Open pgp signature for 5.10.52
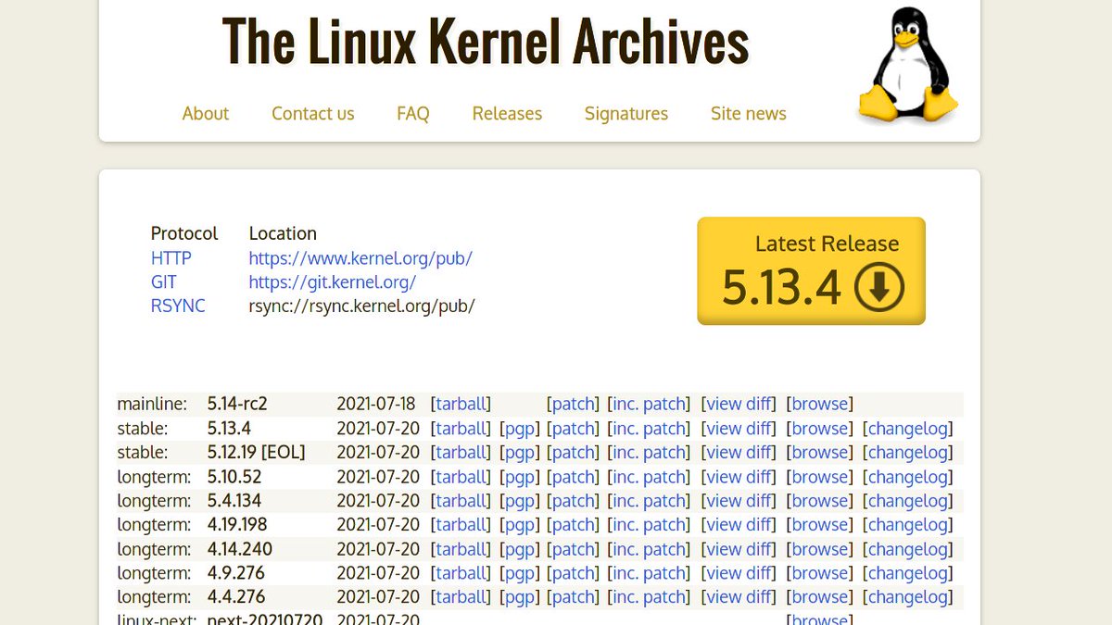1112x625 pixels. 519,477
